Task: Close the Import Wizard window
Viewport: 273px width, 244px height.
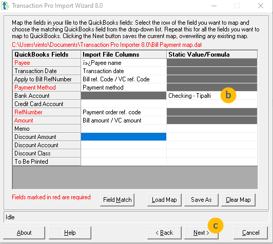Action: (261, 6)
